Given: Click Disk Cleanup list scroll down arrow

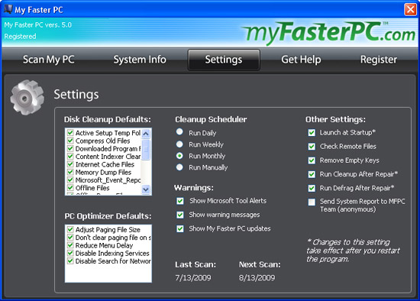Looking at the screenshot, I should coord(146,189).
